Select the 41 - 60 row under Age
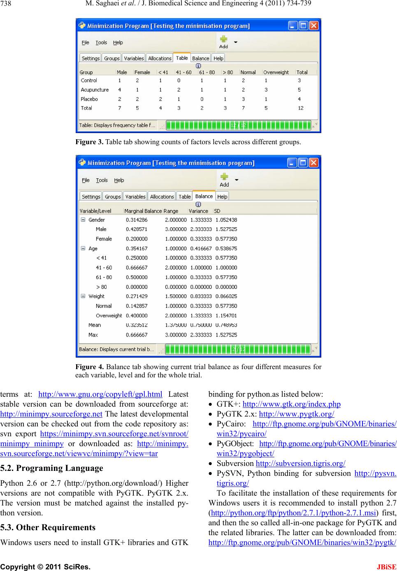 (198, 268)
